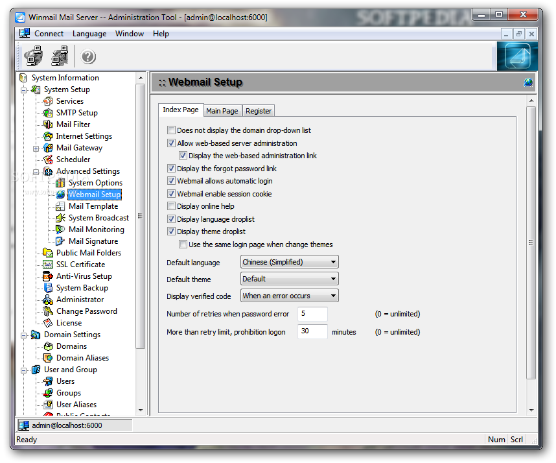Expand the Mail Gateway tree node
The image size is (556, 463).
(36, 148)
